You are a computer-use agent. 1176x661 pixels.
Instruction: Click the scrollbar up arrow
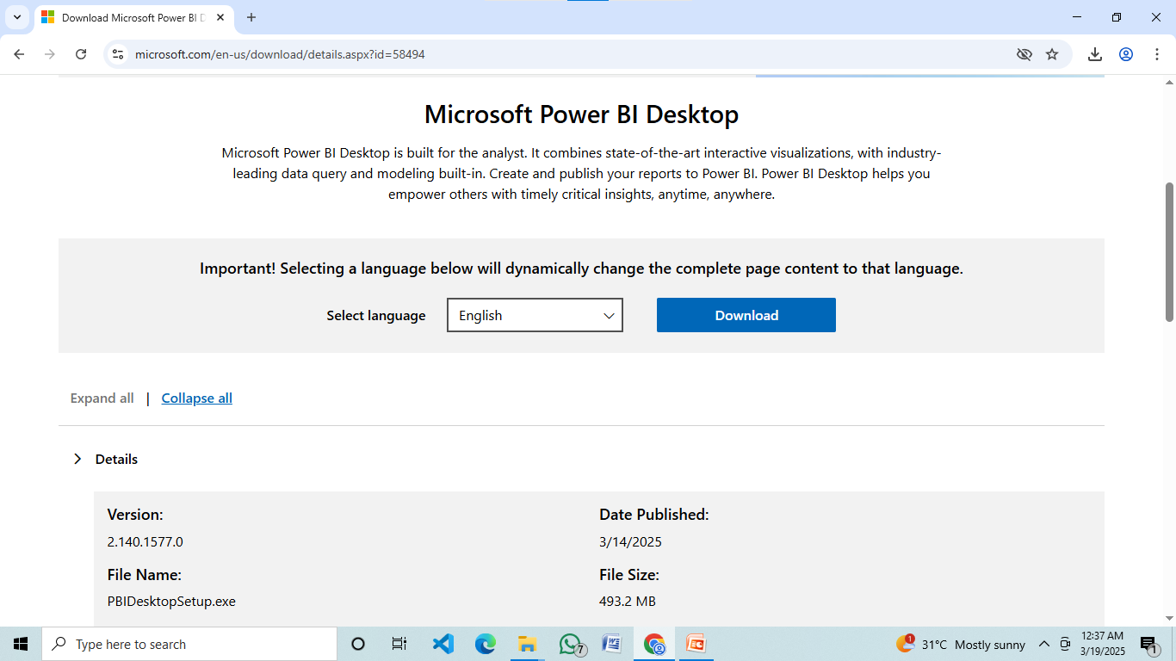(1169, 83)
